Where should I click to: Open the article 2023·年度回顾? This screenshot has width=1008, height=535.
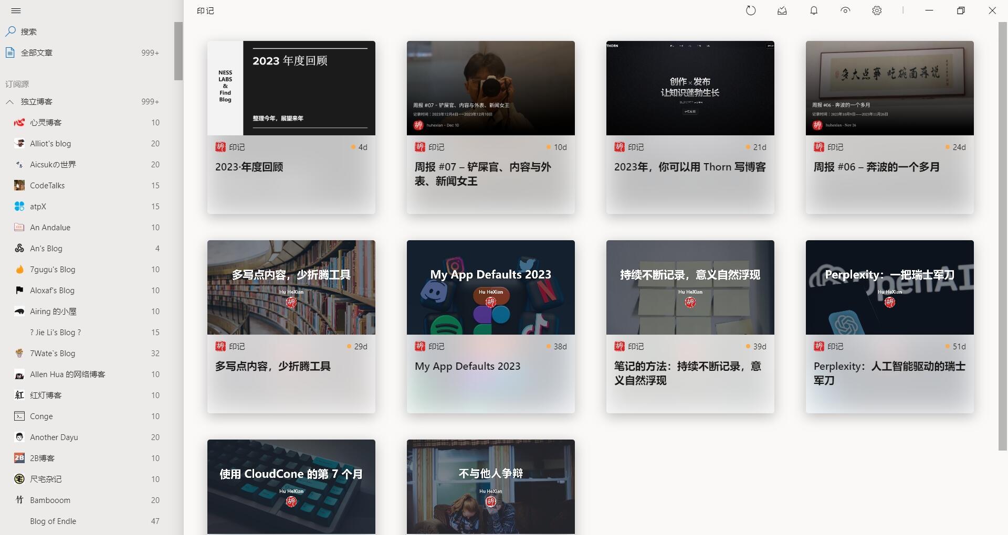(x=249, y=167)
